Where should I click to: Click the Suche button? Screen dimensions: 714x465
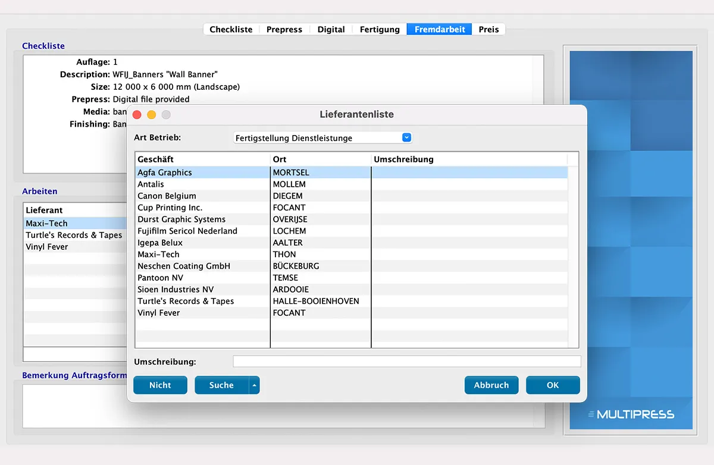click(x=221, y=385)
